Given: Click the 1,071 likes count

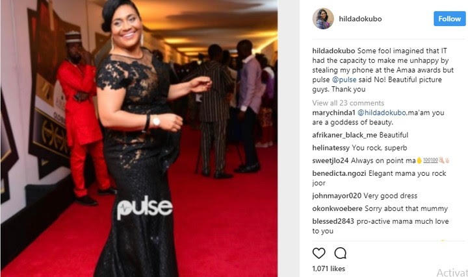Looking at the screenshot, I should pyautogui.click(x=329, y=269).
